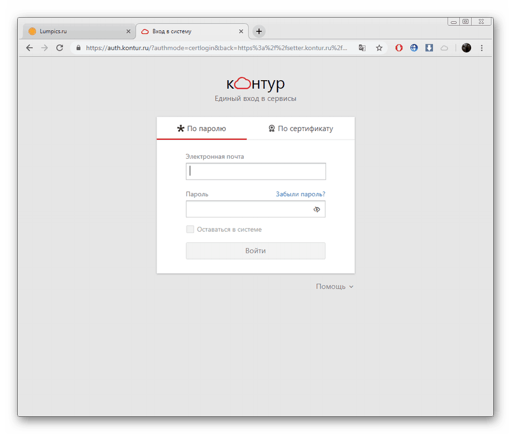Switch to the Lumpics.ru browser tab
Screen dimensions: 511x434
pos(75,31)
